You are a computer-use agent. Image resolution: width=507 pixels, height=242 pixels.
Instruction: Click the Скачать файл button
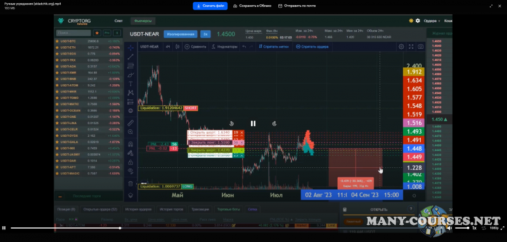click(x=210, y=6)
